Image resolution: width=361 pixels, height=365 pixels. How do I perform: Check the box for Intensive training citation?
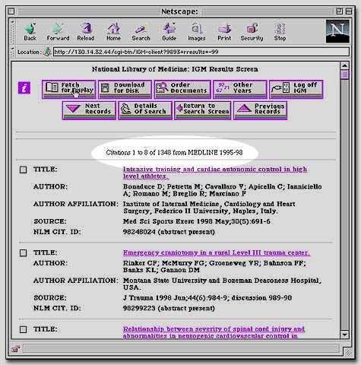click(x=23, y=170)
